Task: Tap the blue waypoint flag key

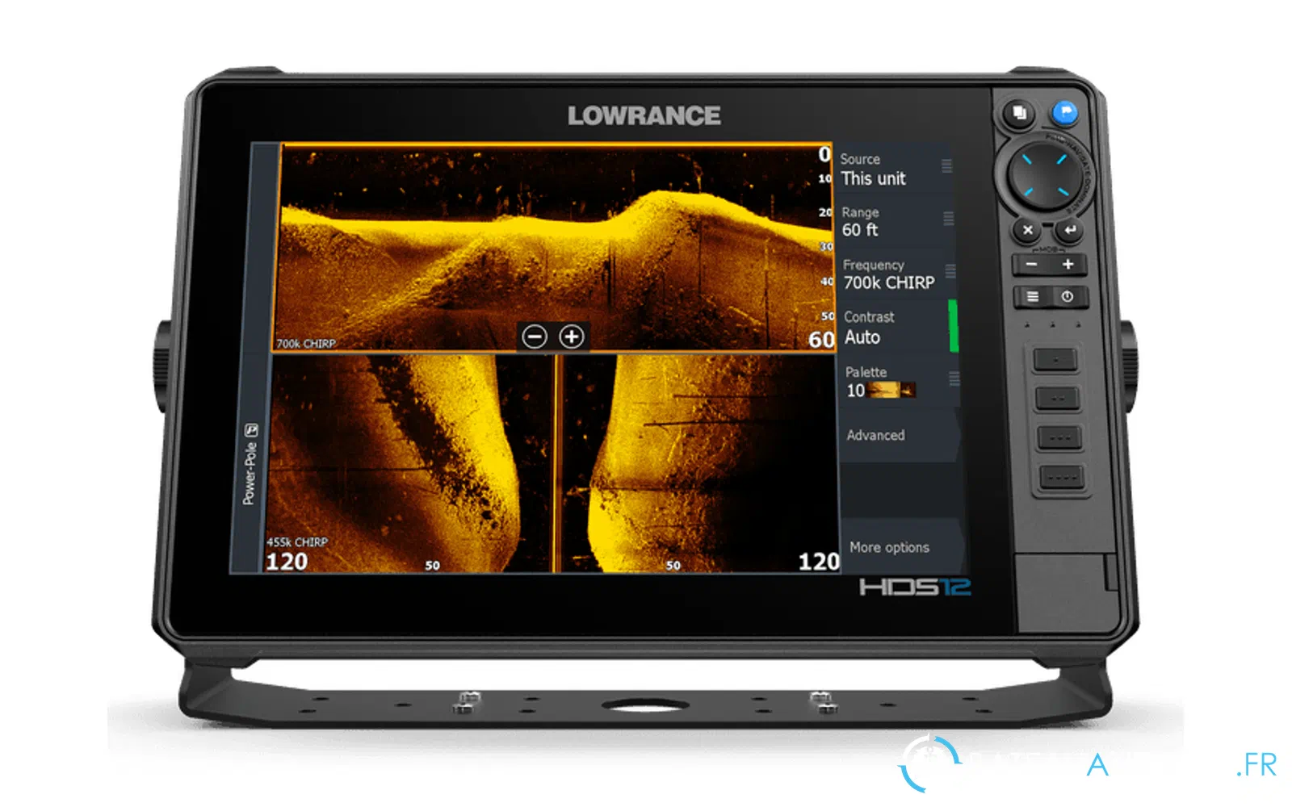Action: [1064, 112]
